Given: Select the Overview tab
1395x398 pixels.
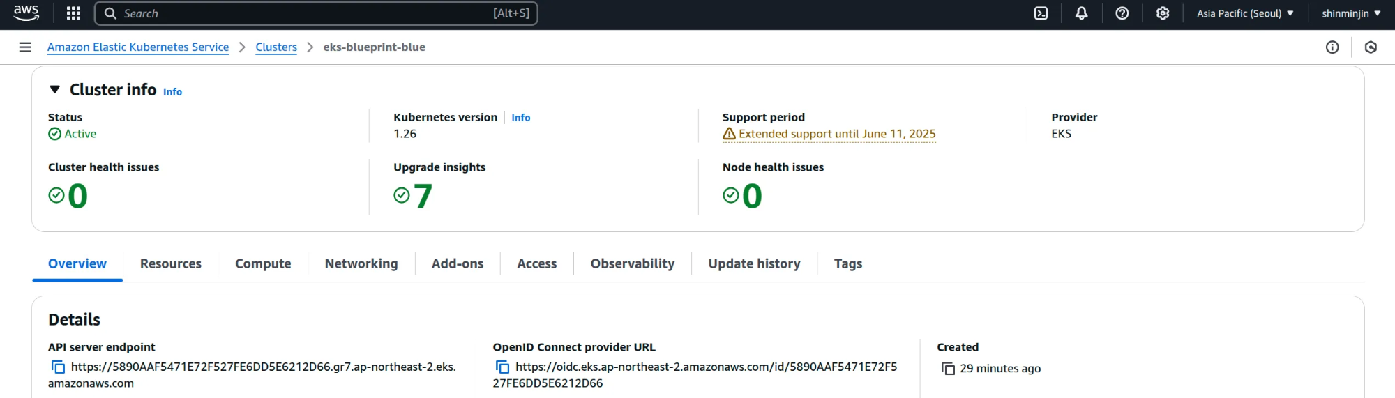Looking at the screenshot, I should click(x=77, y=263).
